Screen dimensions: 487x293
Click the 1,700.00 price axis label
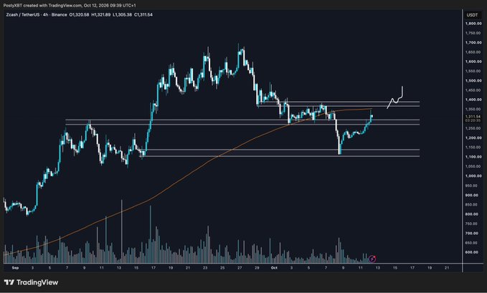pos(473,42)
